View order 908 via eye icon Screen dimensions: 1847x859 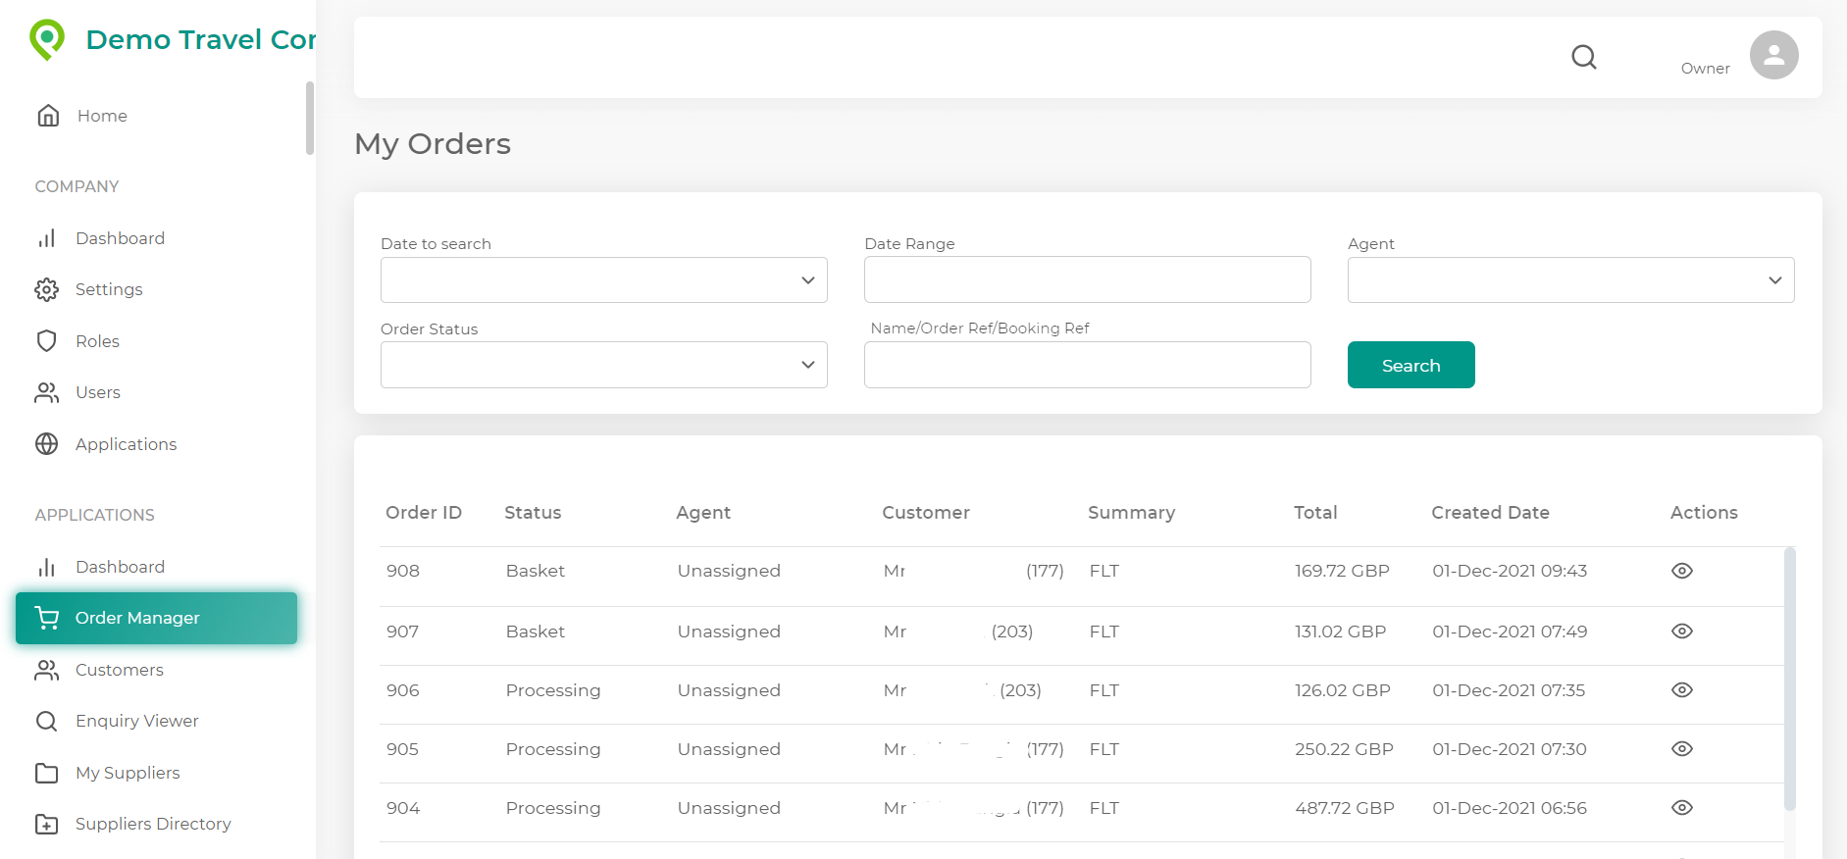(x=1682, y=571)
